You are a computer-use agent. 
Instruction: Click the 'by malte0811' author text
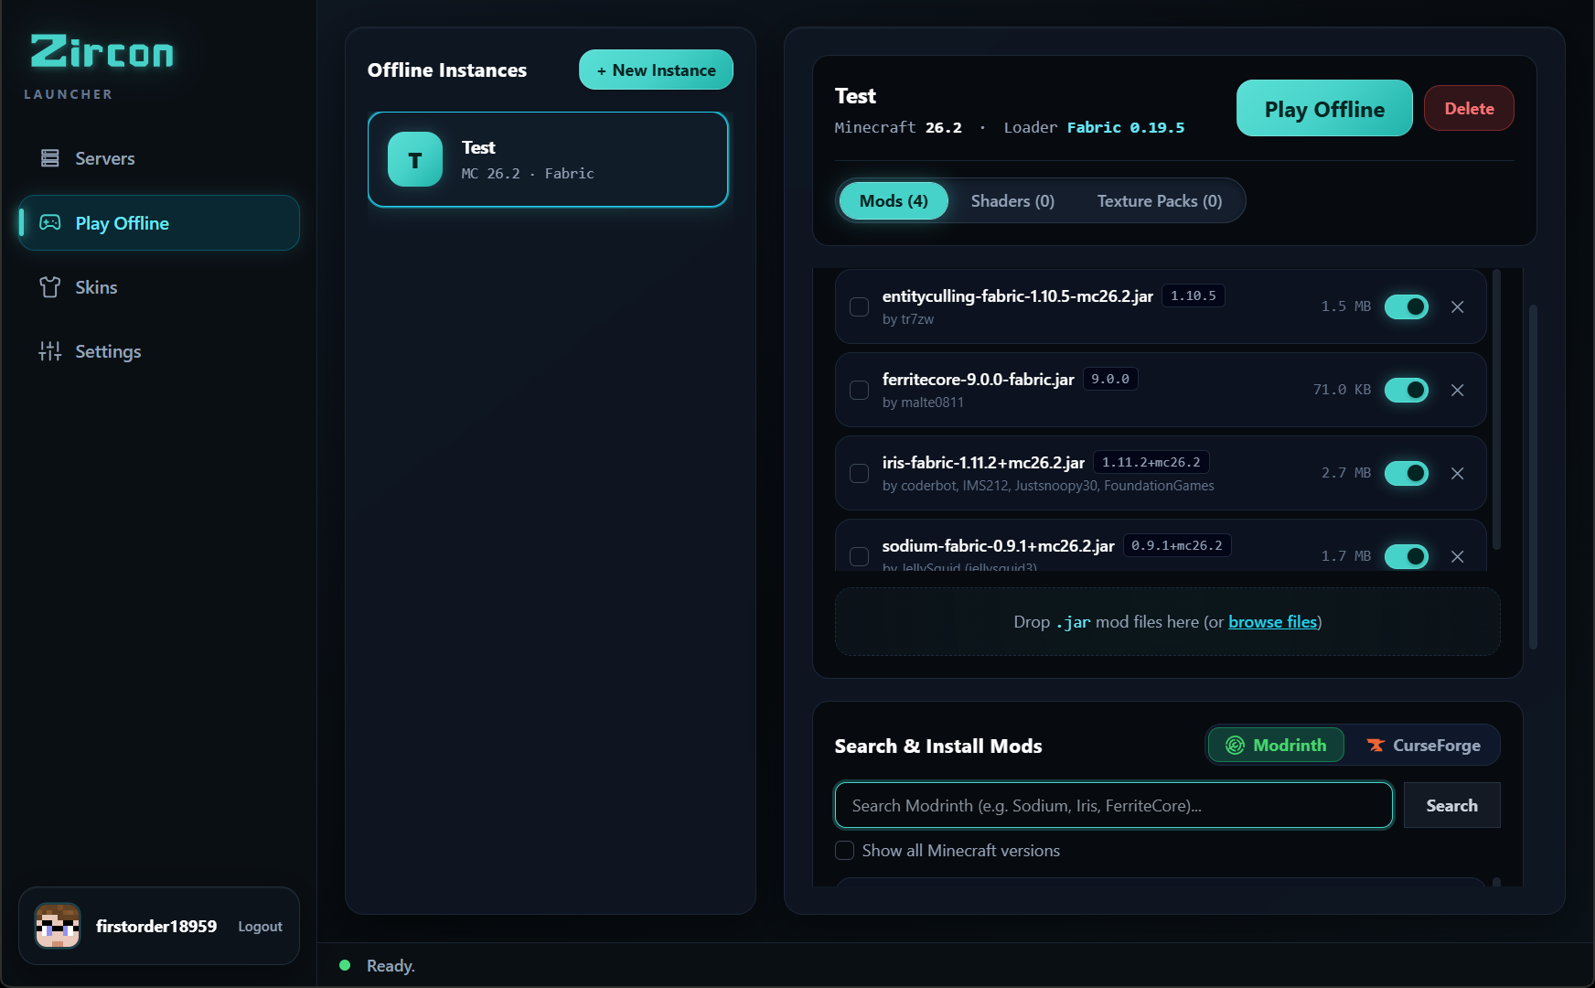(923, 403)
